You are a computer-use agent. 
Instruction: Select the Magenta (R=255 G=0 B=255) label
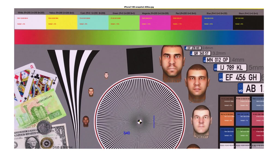(155, 13)
